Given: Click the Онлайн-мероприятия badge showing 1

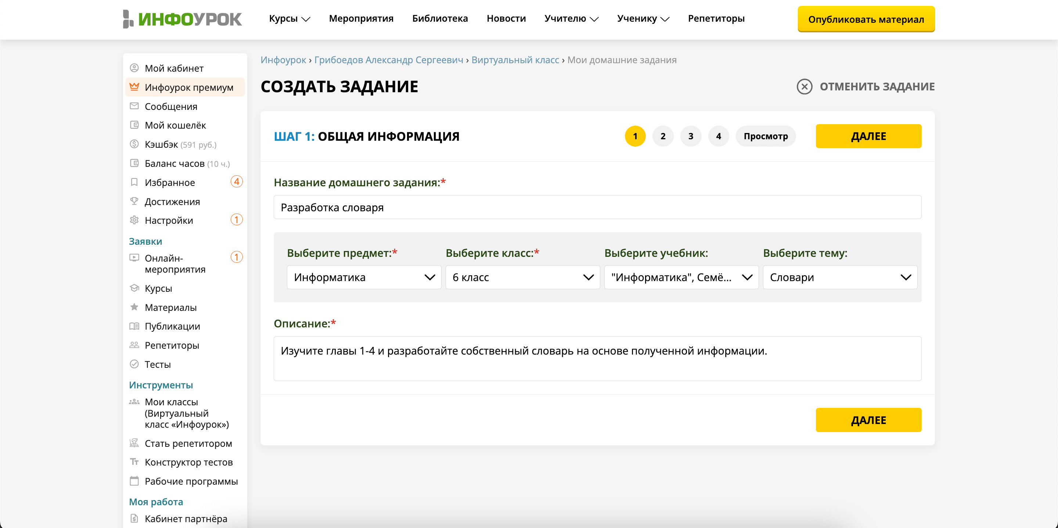Looking at the screenshot, I should coord(237,257).
